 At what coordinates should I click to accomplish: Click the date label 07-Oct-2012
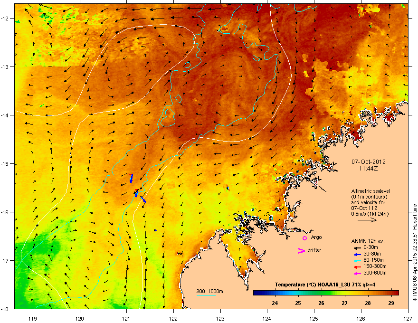coord(369,162)
